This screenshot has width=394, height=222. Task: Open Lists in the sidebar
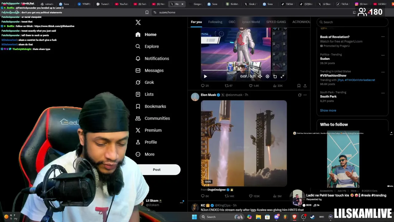[145, 94]
